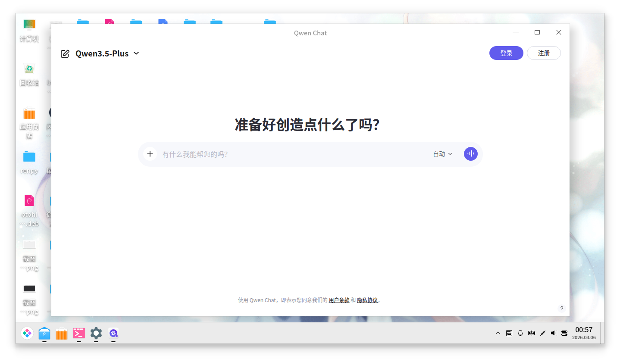
Task: Open the 用户条款 terms link
Action: click(x=339, y=300)
